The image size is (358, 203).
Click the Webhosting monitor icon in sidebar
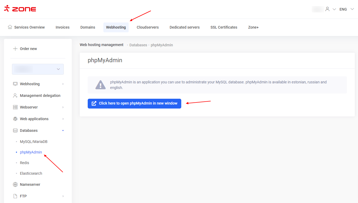tap(15, 84)
